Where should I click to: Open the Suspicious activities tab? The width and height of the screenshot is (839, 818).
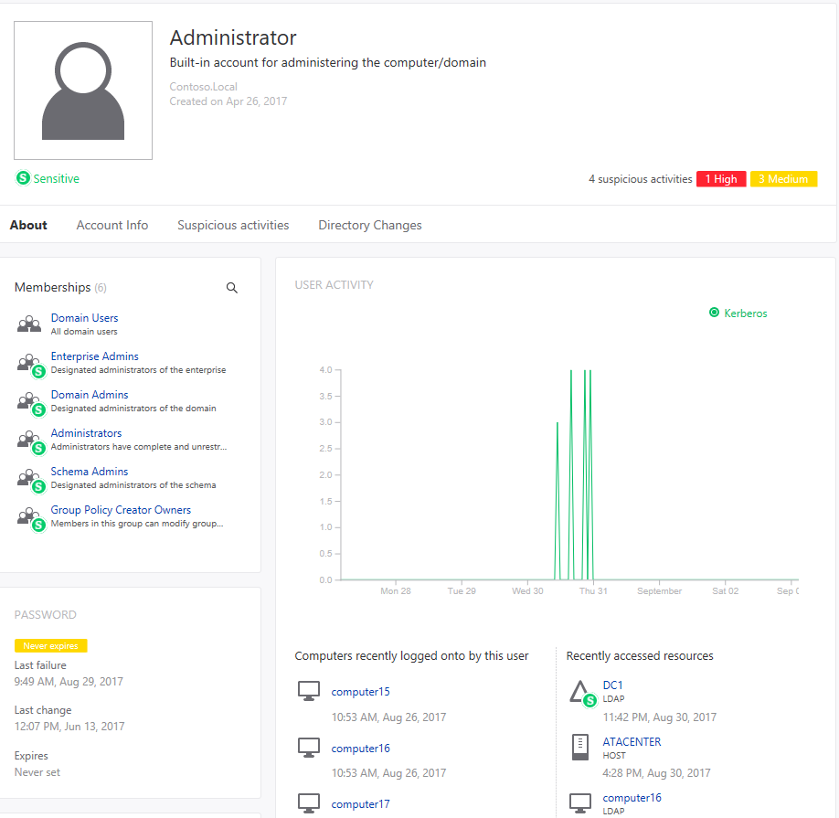[233, 225]
